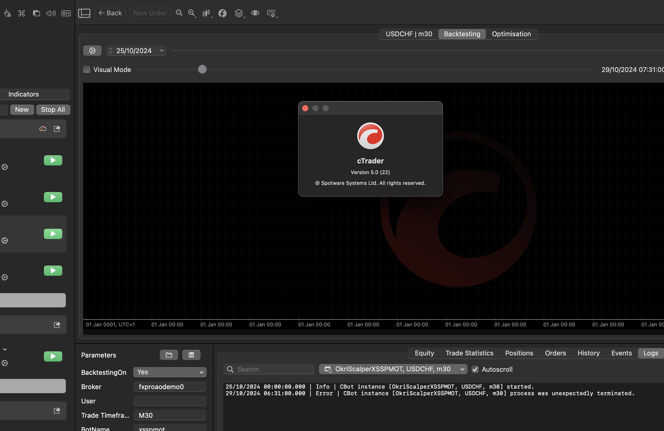Image resolution: width=664 pixels, height=431 pixels.
Task: Toggle the eye viewing options icon
Action: [x=255, y=13]
